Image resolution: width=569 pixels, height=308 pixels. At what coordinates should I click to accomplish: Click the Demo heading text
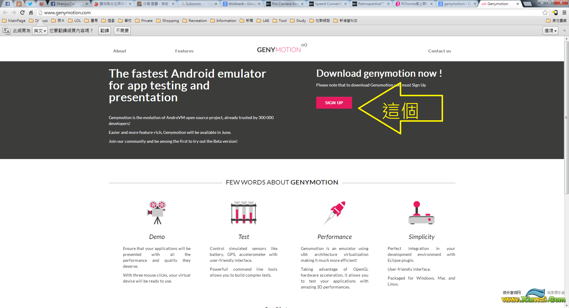157,237
